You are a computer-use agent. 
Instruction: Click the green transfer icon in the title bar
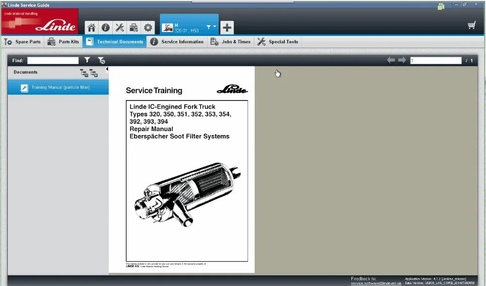pos(441,4)
